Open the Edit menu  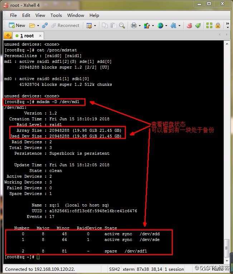26,15
